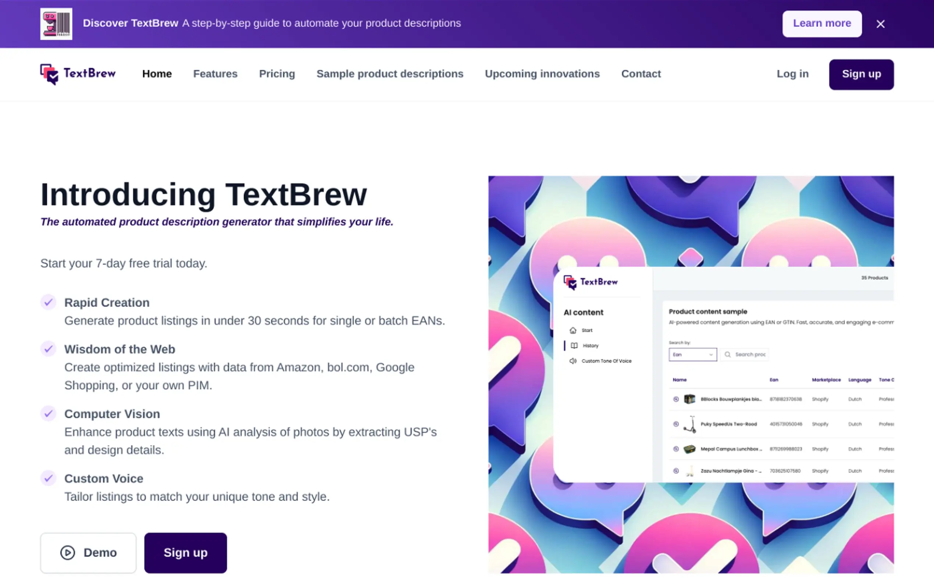
Task: Play the Demo video button
Action: pos(88,553)
